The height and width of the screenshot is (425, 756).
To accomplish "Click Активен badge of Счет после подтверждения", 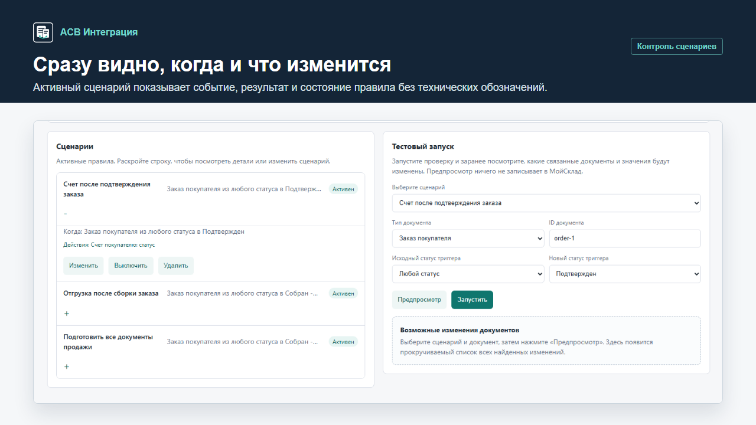I will pos(343,189).
